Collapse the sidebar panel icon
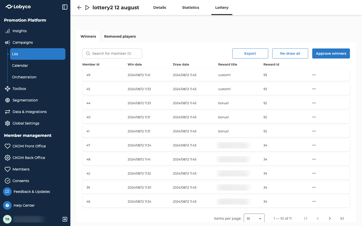Viewport: 362px width, 226px height. [x=65, y=7]
